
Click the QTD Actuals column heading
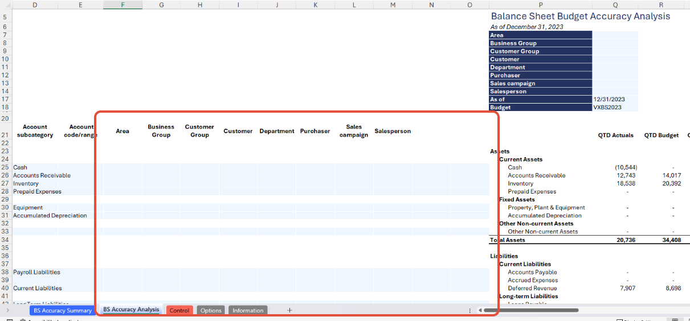pos(615,135)
